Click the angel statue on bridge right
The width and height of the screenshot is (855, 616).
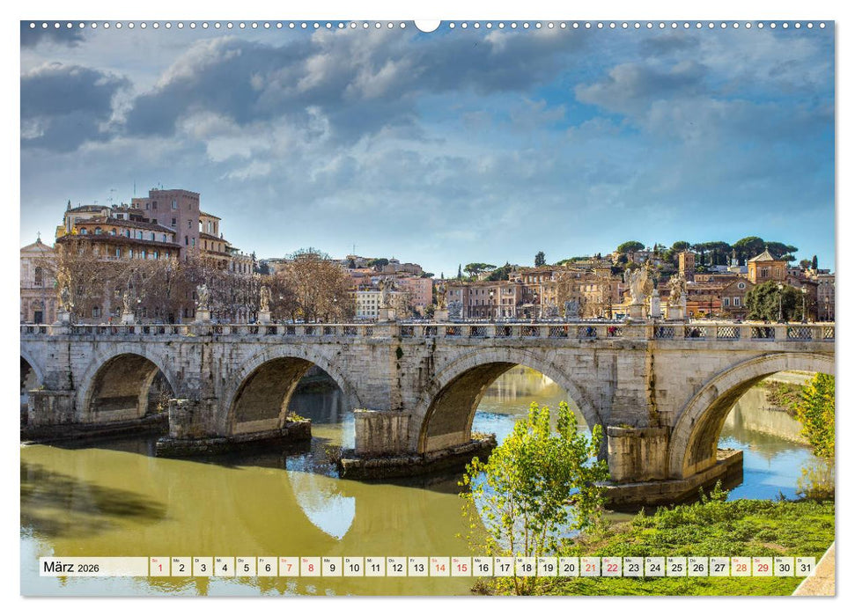[640, 286]
